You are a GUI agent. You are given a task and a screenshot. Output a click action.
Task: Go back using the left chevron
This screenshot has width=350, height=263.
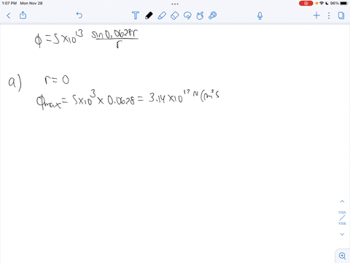point(9,16)
